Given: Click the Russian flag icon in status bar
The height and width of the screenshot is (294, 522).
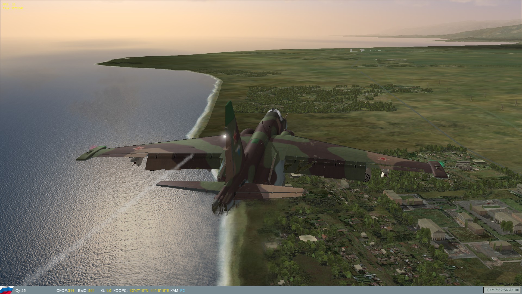Looking at the screenshot, I should (7, 290).
